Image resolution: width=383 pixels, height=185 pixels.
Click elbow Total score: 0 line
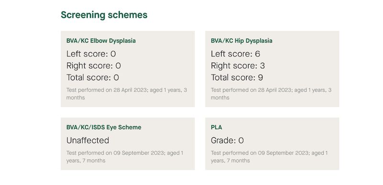[93, 77]
